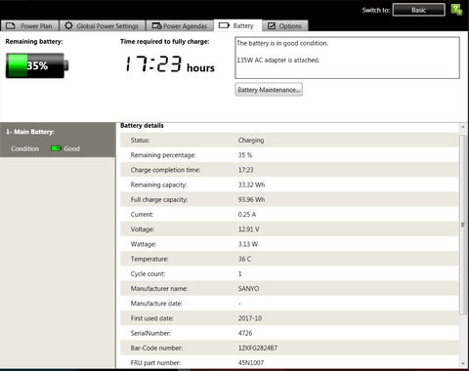The image size is (469, 371).
Task: Click the Full charge capacity value '93.96 Wh'
Action: coord(251,199)
